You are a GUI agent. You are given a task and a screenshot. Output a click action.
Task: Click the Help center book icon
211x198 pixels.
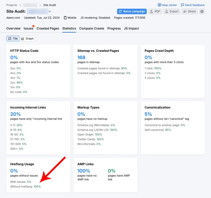[159, 5]
